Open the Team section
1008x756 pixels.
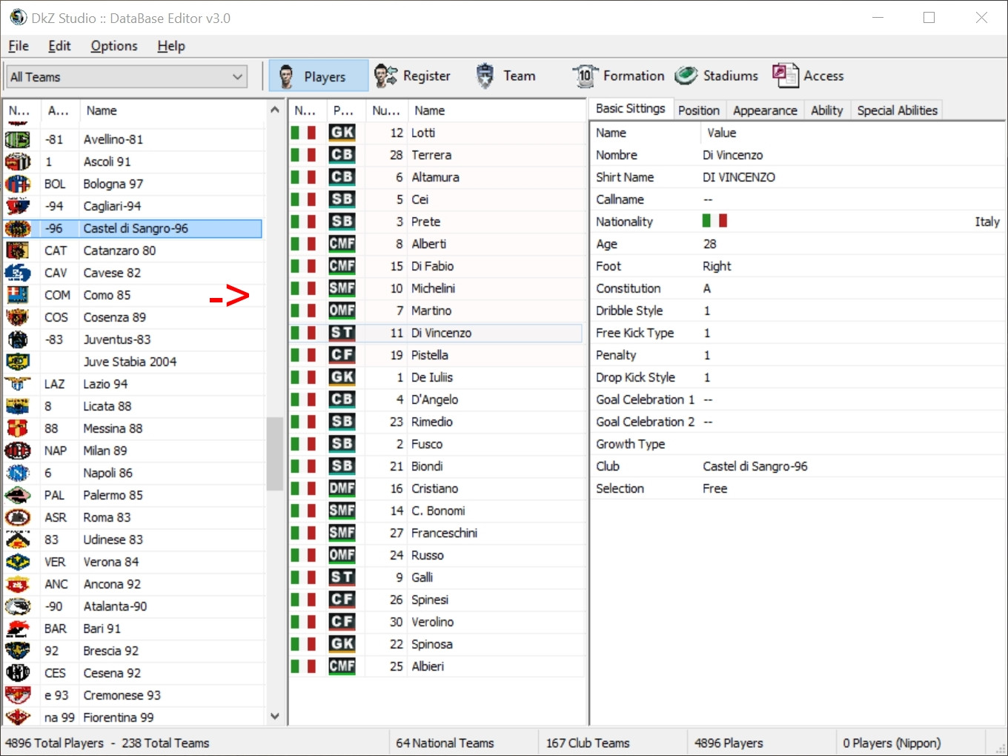tap(505, 76)
